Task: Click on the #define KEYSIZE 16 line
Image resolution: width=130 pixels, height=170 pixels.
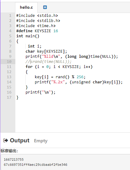Action: tap(37, 31)
